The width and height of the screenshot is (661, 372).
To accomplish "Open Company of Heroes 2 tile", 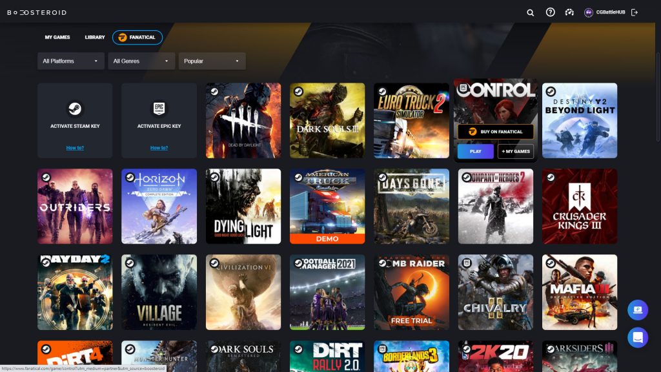I will [x=495, y=206].
